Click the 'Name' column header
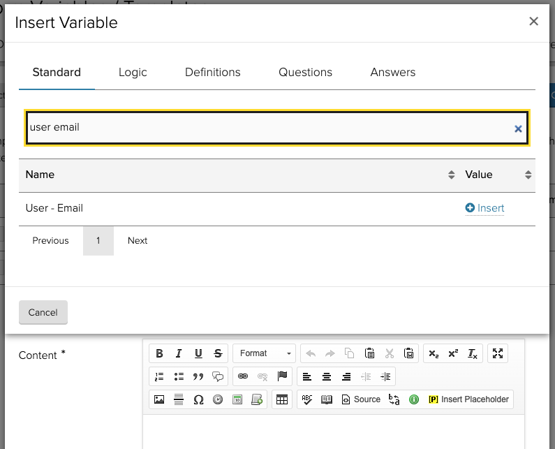The width and height of the screenshot is (555, 449). (x=40, y=175)
